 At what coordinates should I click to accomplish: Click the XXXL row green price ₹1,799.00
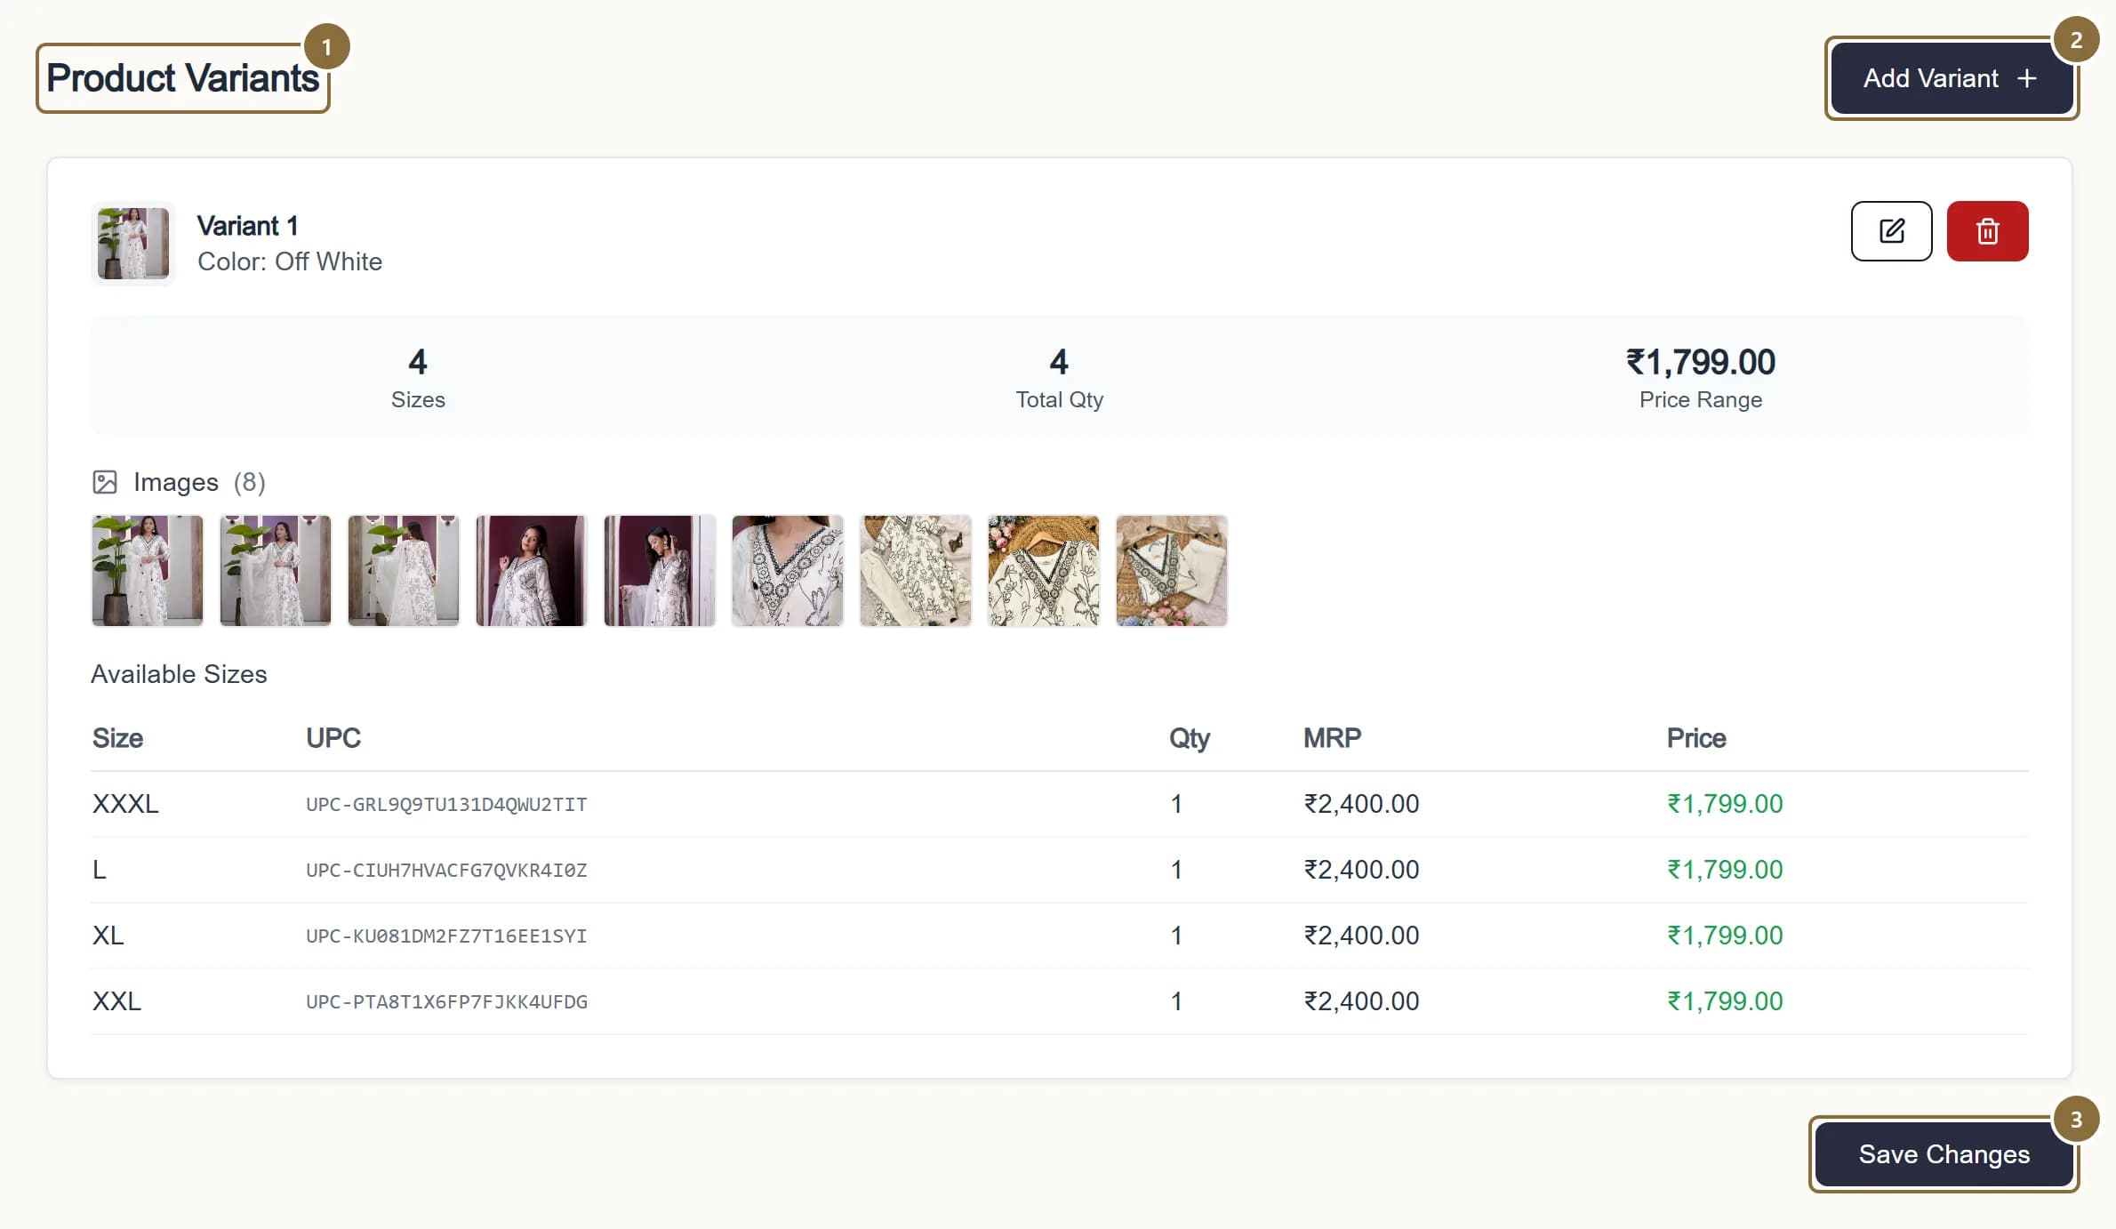click(x=1725, y=804)
